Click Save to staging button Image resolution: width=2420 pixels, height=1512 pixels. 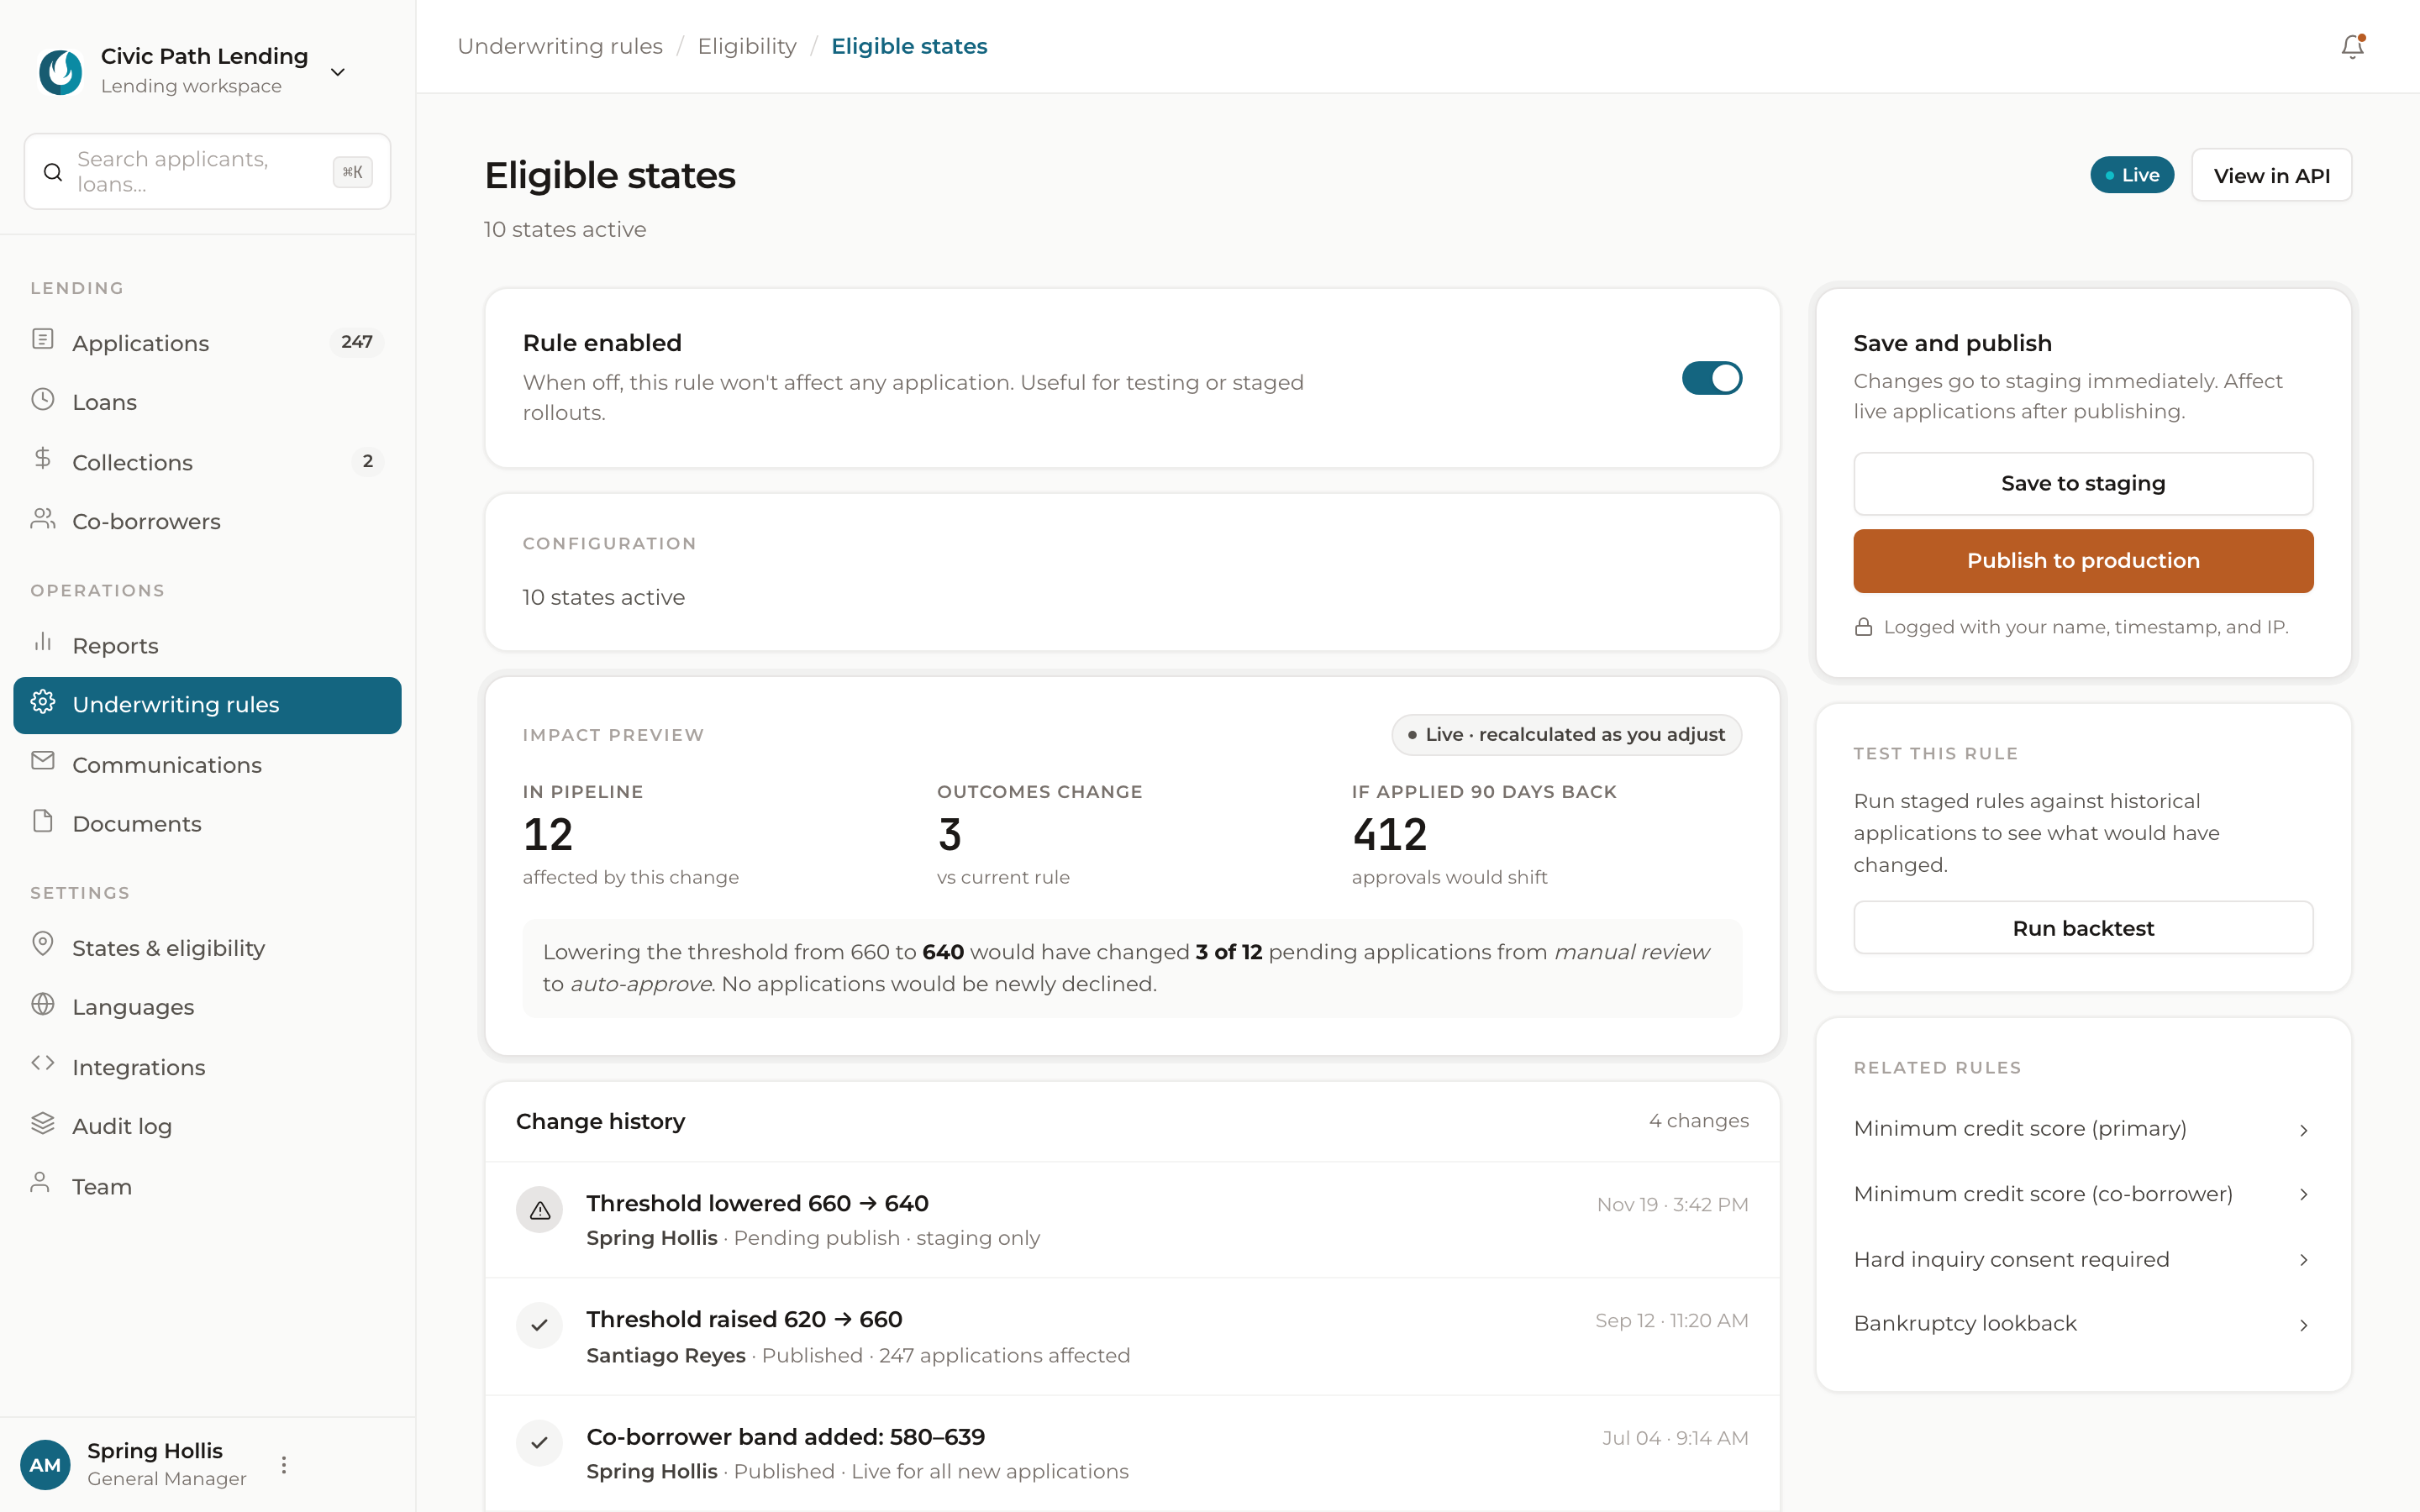tap(2083, 484)
